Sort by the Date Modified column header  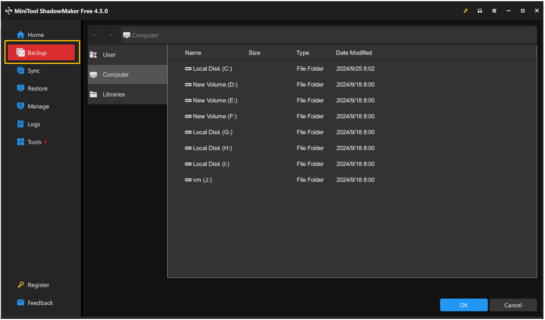pos(354,53)
